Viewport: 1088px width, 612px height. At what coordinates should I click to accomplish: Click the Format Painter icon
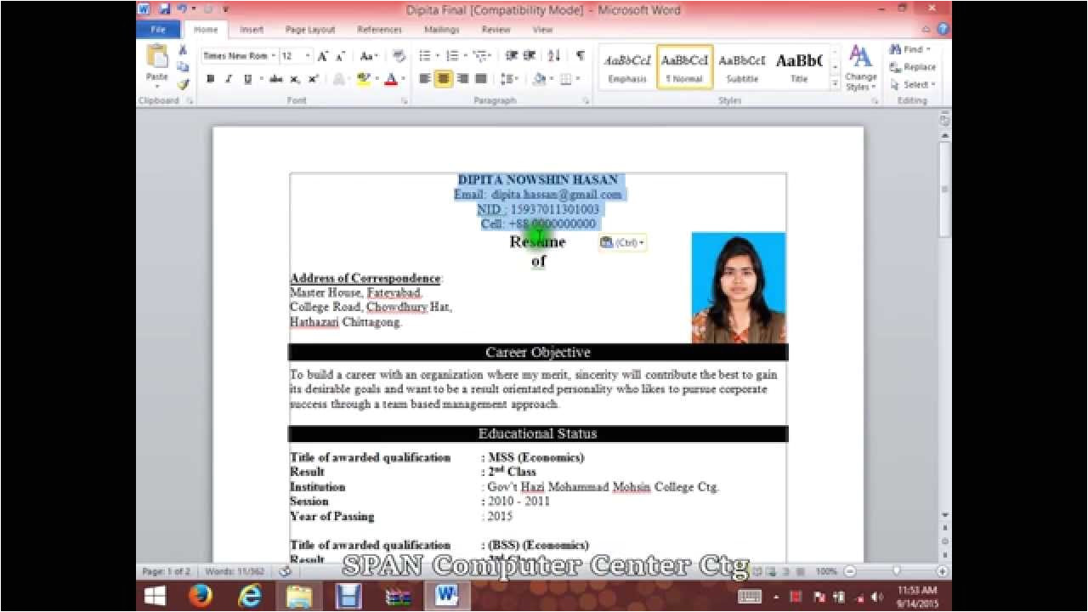pos(182,84)
